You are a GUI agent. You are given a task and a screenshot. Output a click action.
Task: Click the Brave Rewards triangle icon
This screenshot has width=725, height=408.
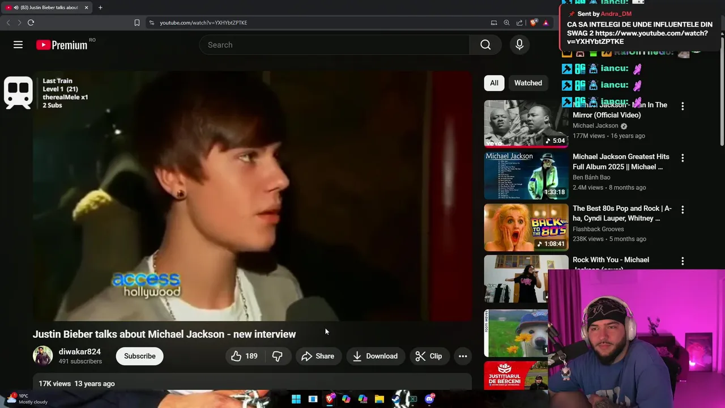[545, 23]
